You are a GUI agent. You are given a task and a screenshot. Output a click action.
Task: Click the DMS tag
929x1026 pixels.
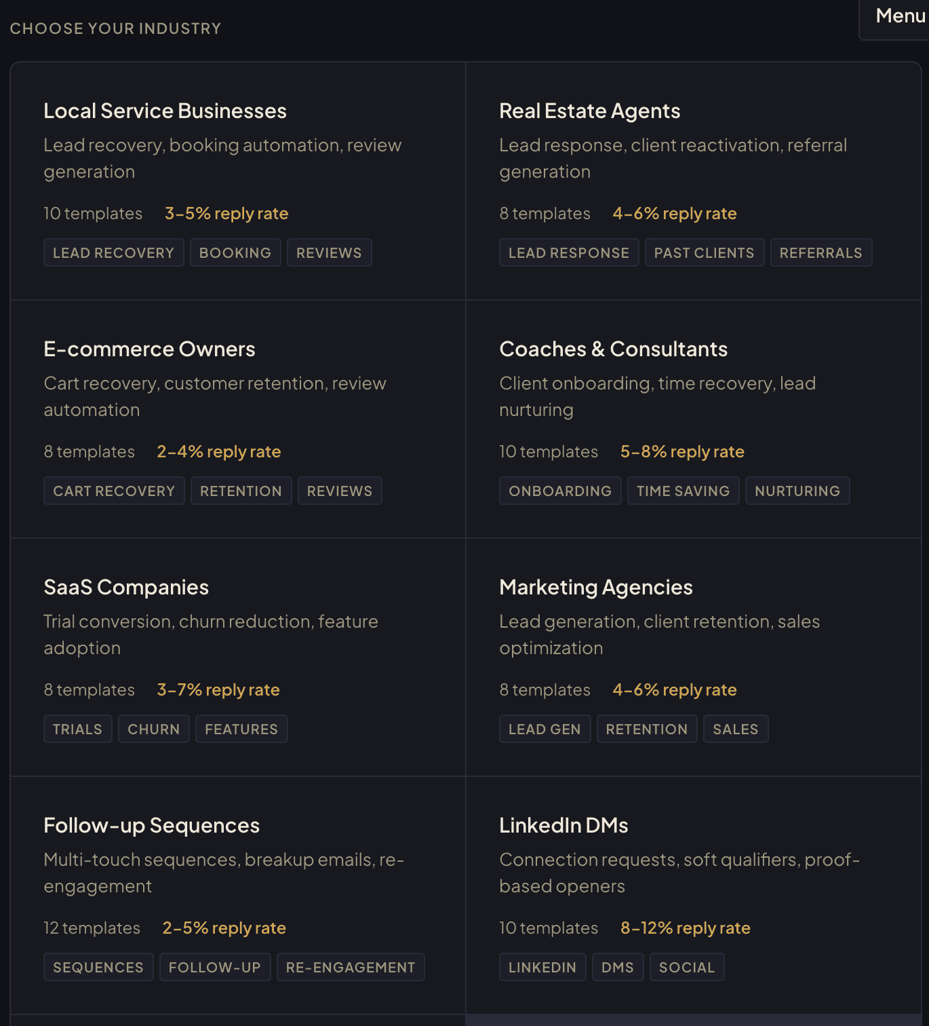tap(617, 968)
